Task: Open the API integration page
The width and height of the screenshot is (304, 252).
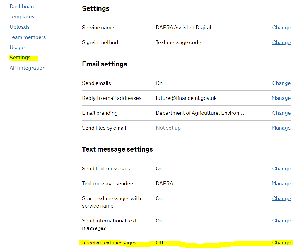Action: [27, 68]
